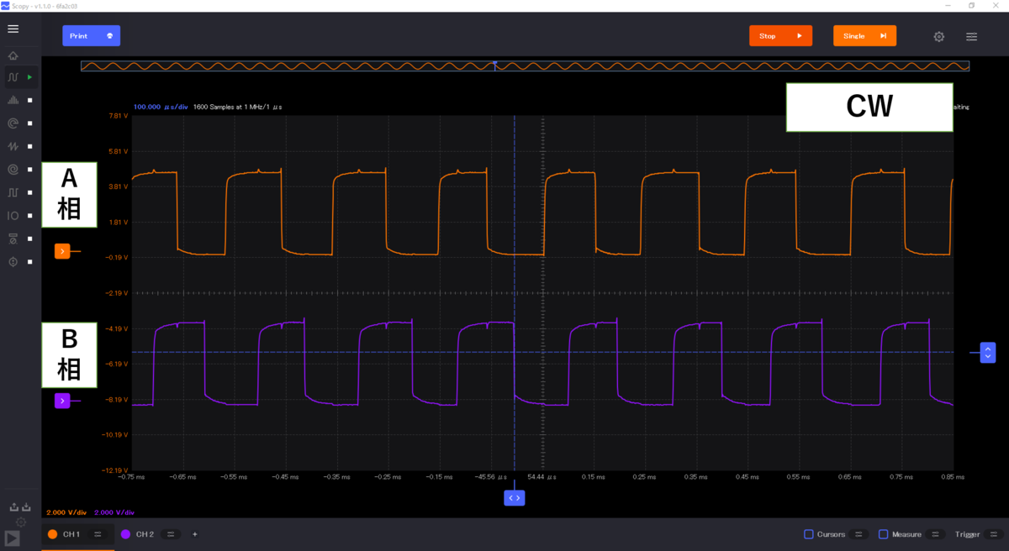Open the print options icon inside the Print button

coord(109,36)
